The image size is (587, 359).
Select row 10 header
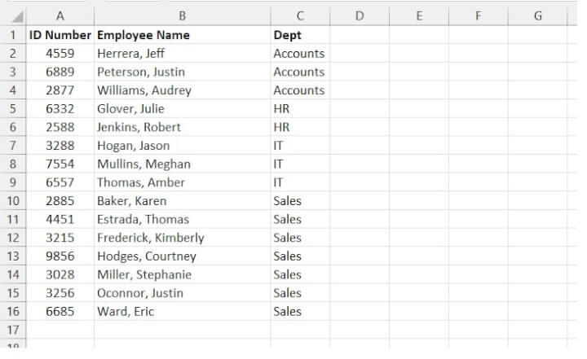click(13, 201)
